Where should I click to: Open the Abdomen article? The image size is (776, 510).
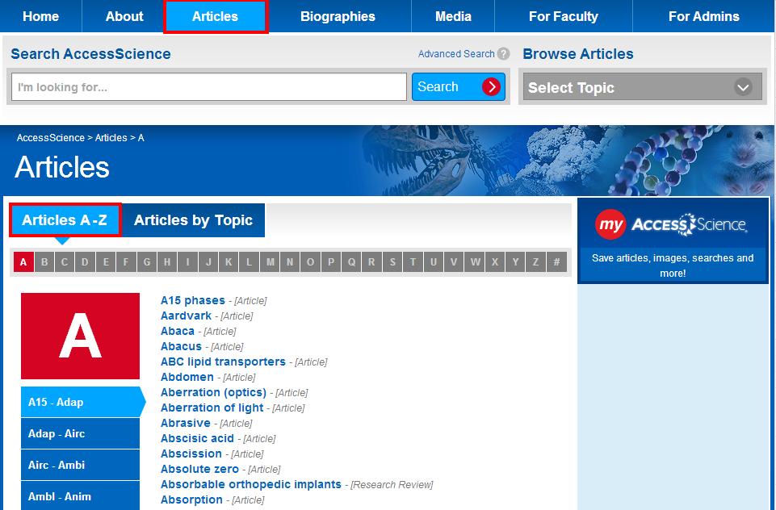click(187, 377)
